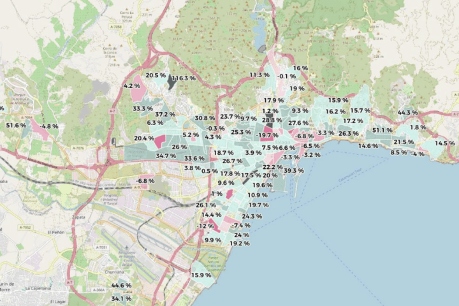Select the 44.6 % label near Churriana
This screenshot has width=459, height=306.
click(x=121, y=285)
